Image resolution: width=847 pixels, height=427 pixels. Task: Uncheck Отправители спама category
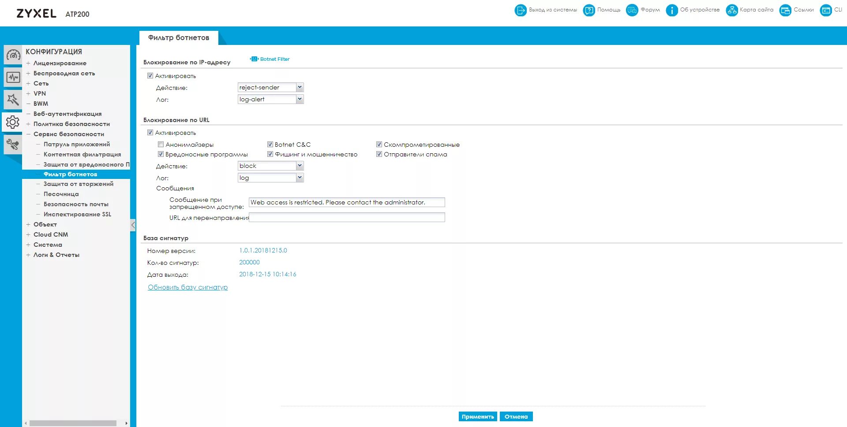379,154
